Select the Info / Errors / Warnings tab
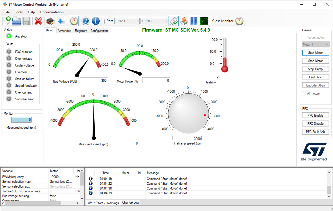This screenshot has width=333, height=211. pos(103,203)
